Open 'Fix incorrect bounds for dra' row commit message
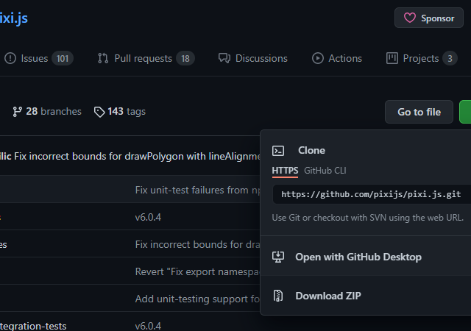The width and height of the screenshot is (471, 331). coord(197,244)
